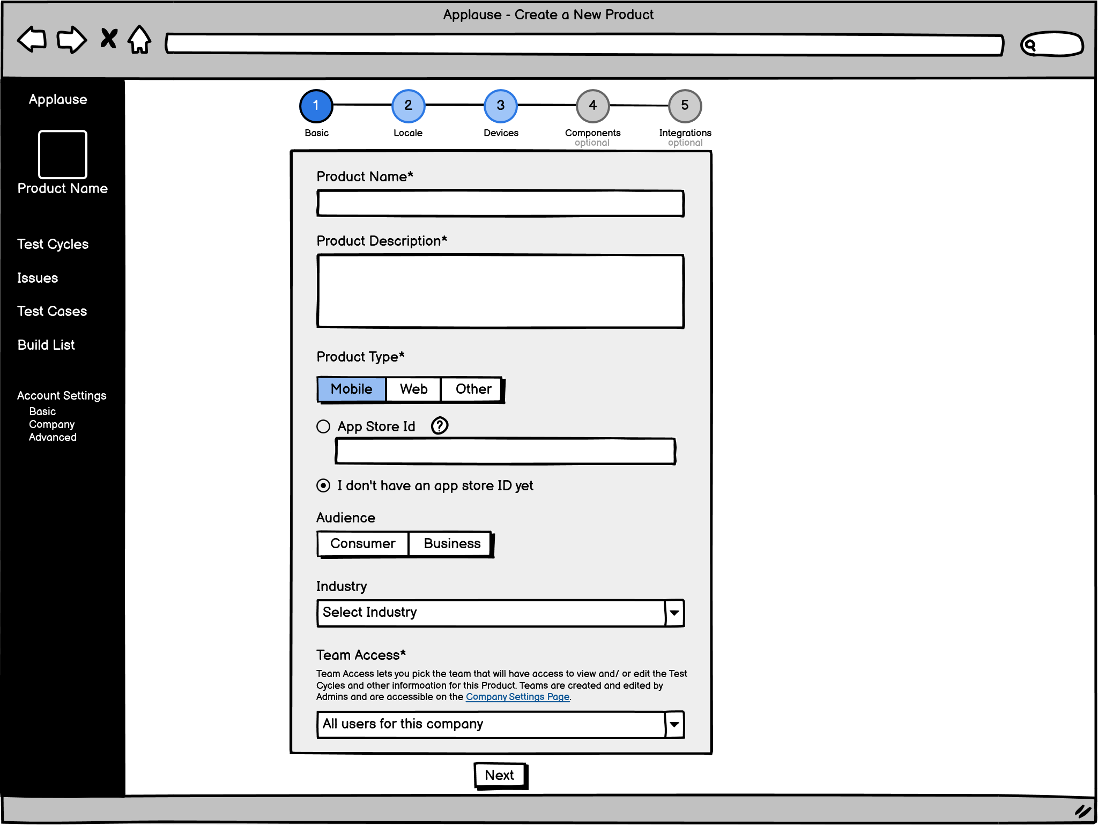Viewport: 1098px width, 825px height.
Task: Click the Product Name input field
Action: click(x=500, y=204)
